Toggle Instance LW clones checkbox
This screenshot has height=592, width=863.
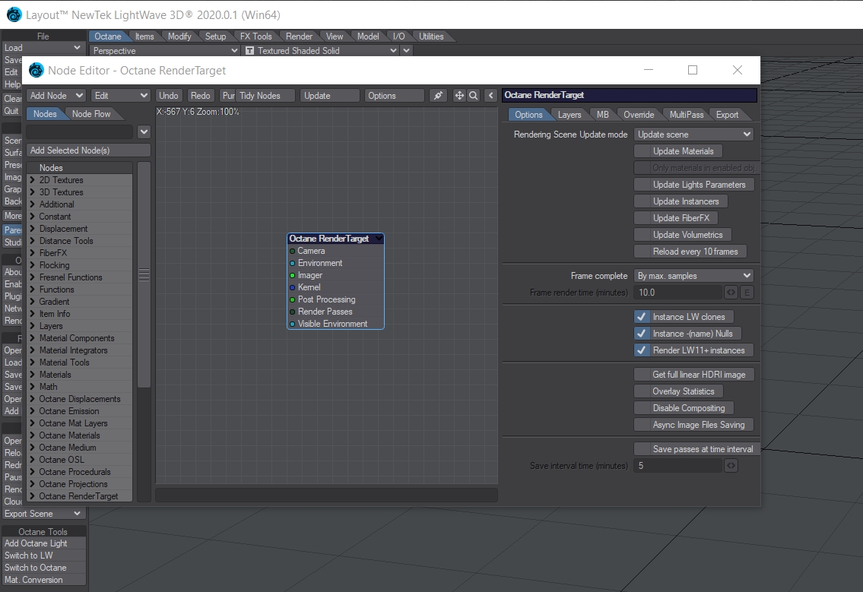641,317
